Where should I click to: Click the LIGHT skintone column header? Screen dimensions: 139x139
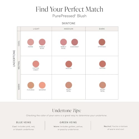36,29
